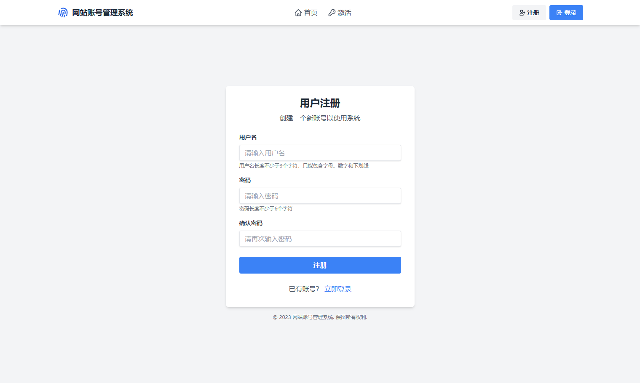Click the footer copyright text

(x=320, y=317)
